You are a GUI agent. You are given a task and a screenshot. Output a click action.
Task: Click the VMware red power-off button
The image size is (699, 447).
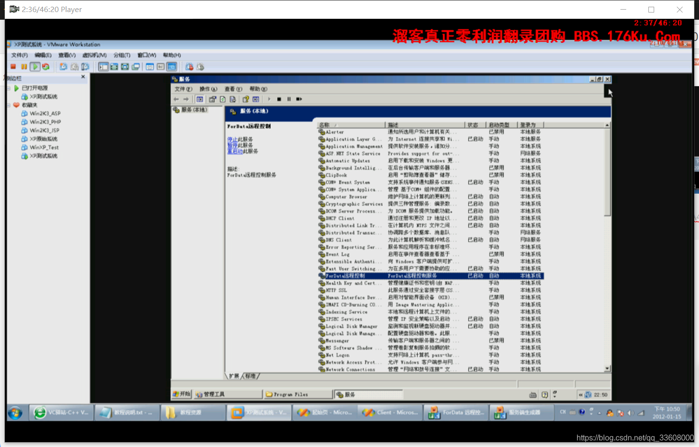coord(13,66)
